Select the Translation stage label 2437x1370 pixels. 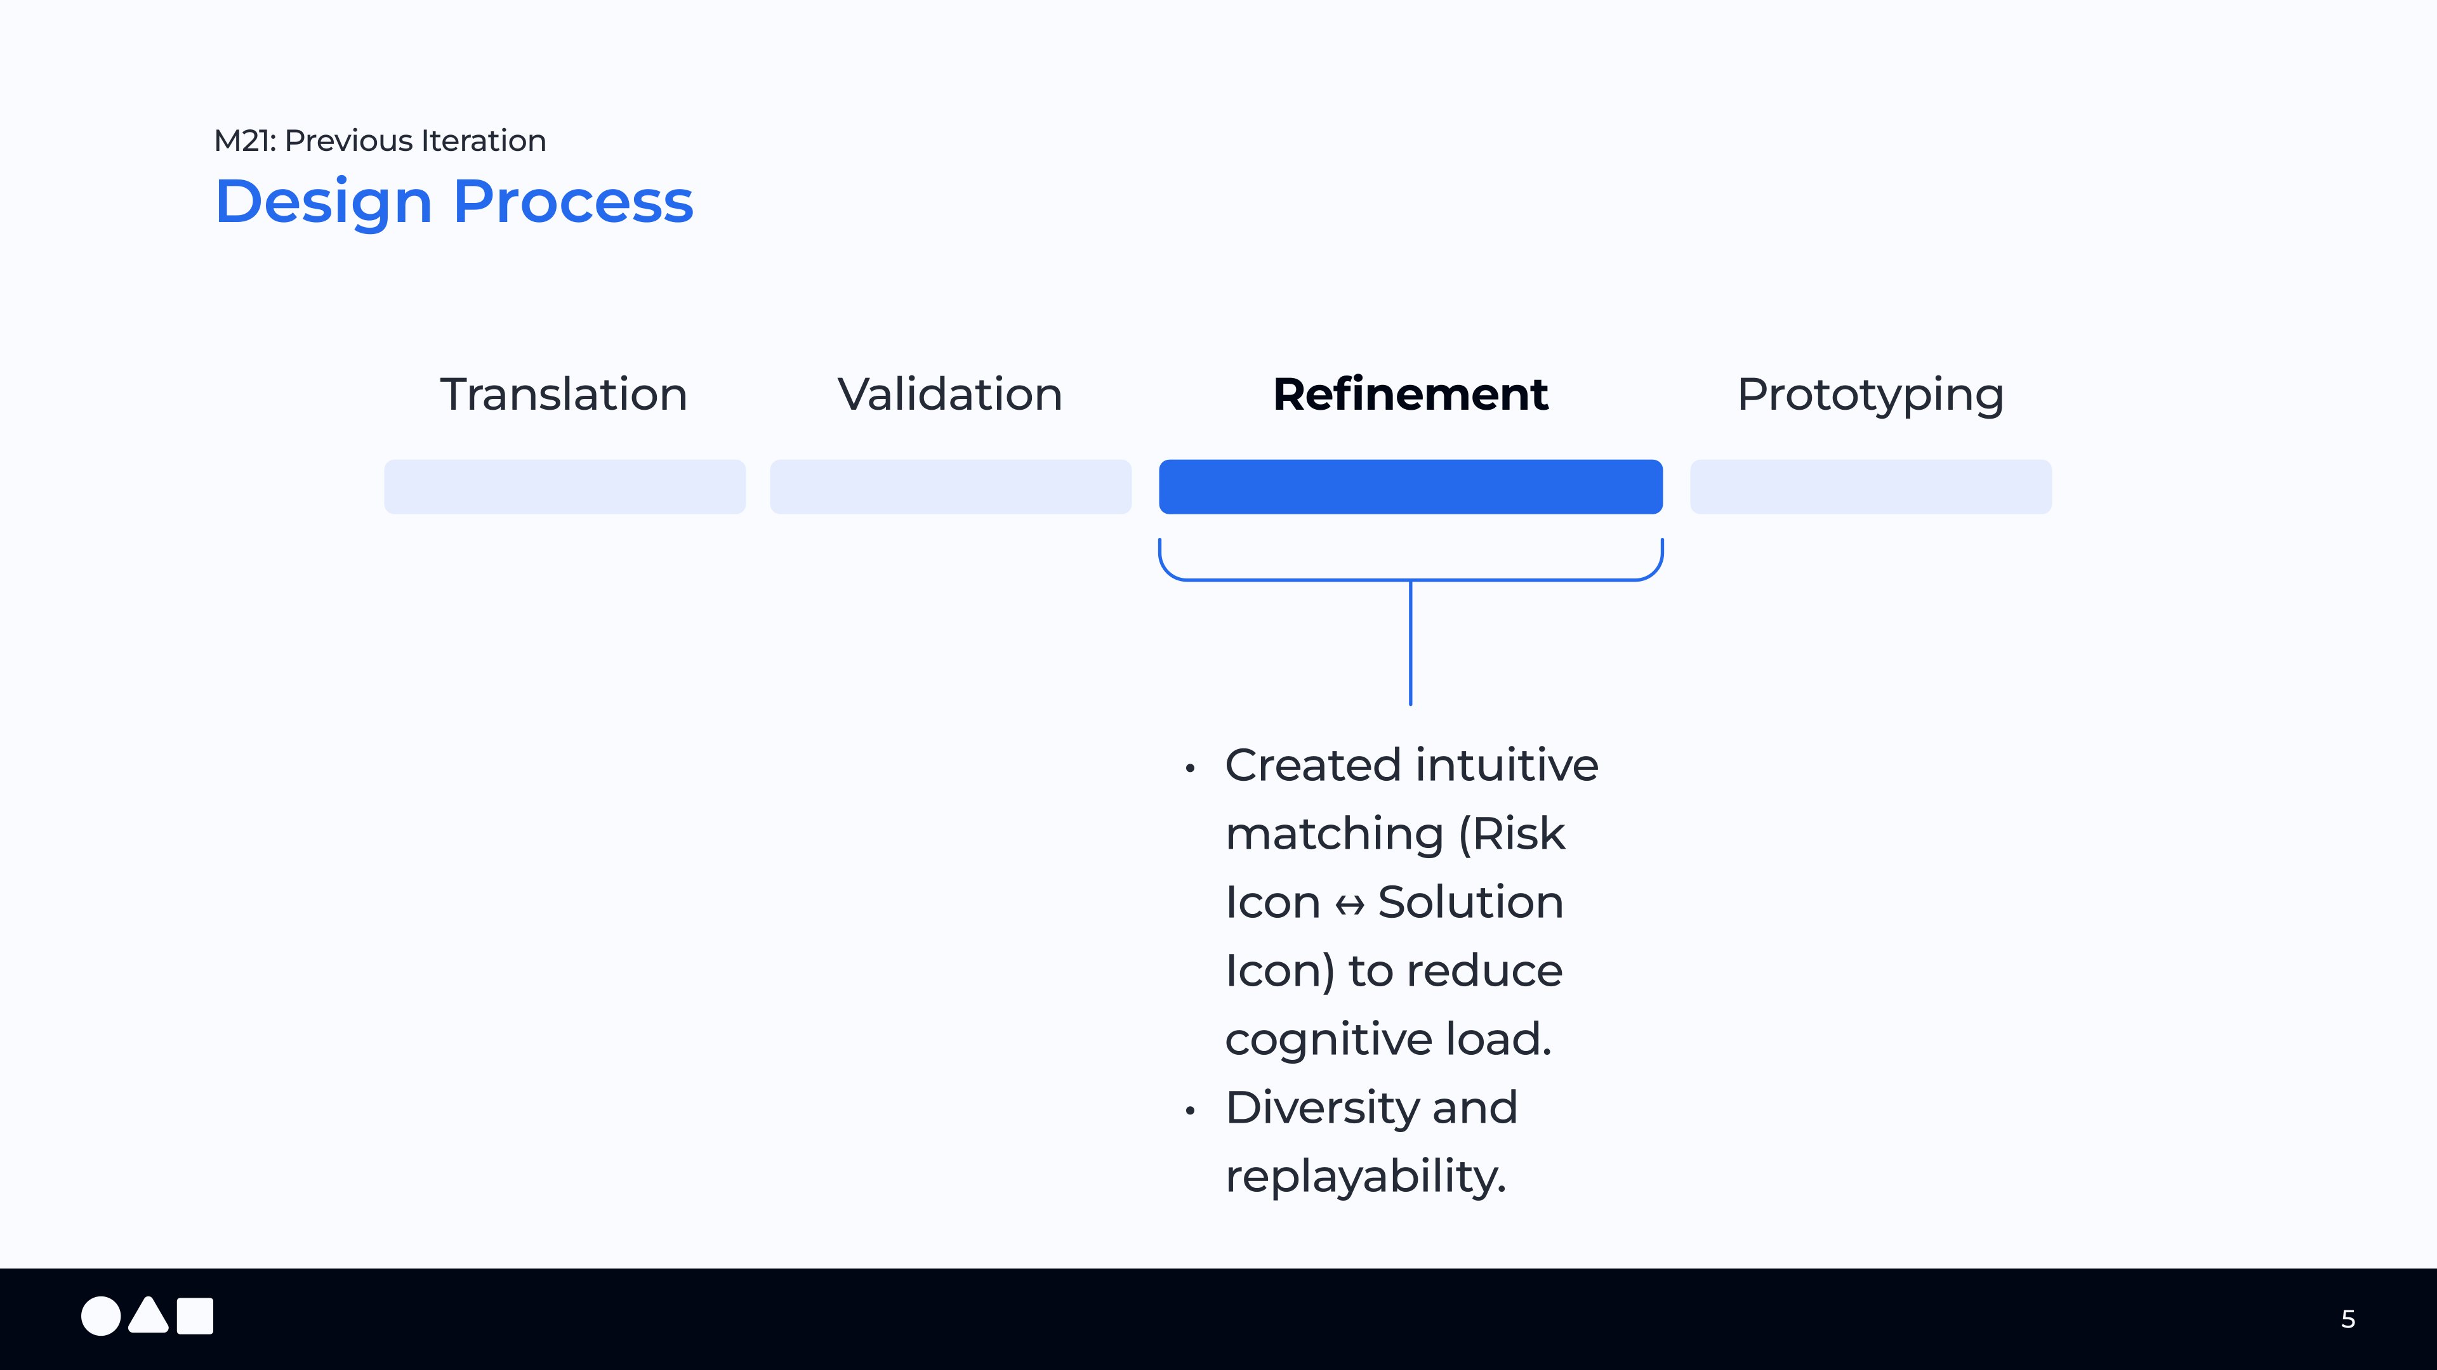(x=564, y=395)
